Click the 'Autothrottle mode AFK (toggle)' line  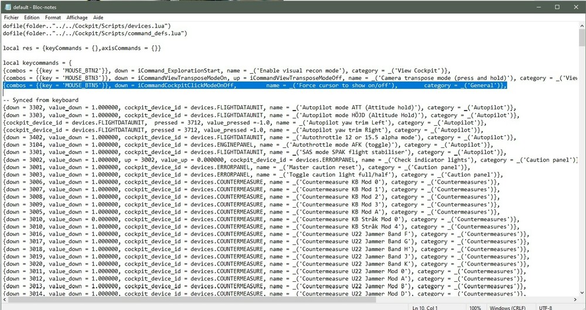point(248,144)
